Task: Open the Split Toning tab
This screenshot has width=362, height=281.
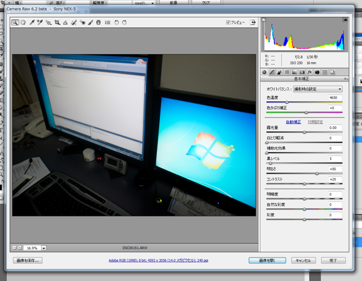Action: [294, 72]
